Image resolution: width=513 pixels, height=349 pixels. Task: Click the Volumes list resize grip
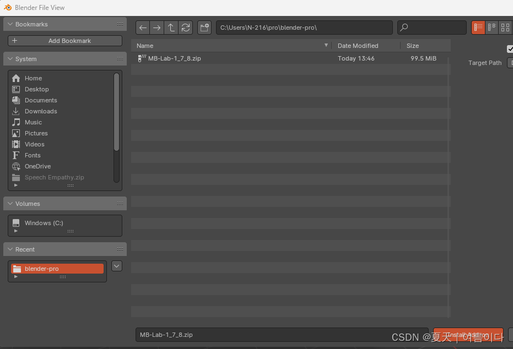click(71, 231)
